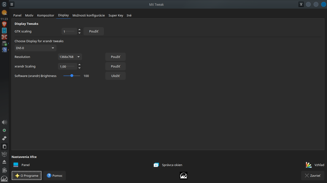Screen dimensions: 327x183
Task: Click the Nastavenia Xfce heading
Action: pyautogui.click(x=24, y=157)
